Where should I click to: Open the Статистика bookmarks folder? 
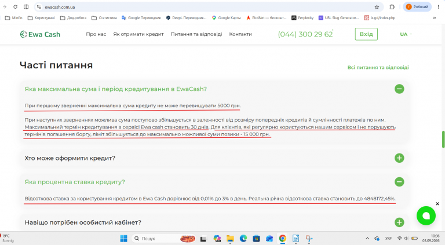pos(104,17)
